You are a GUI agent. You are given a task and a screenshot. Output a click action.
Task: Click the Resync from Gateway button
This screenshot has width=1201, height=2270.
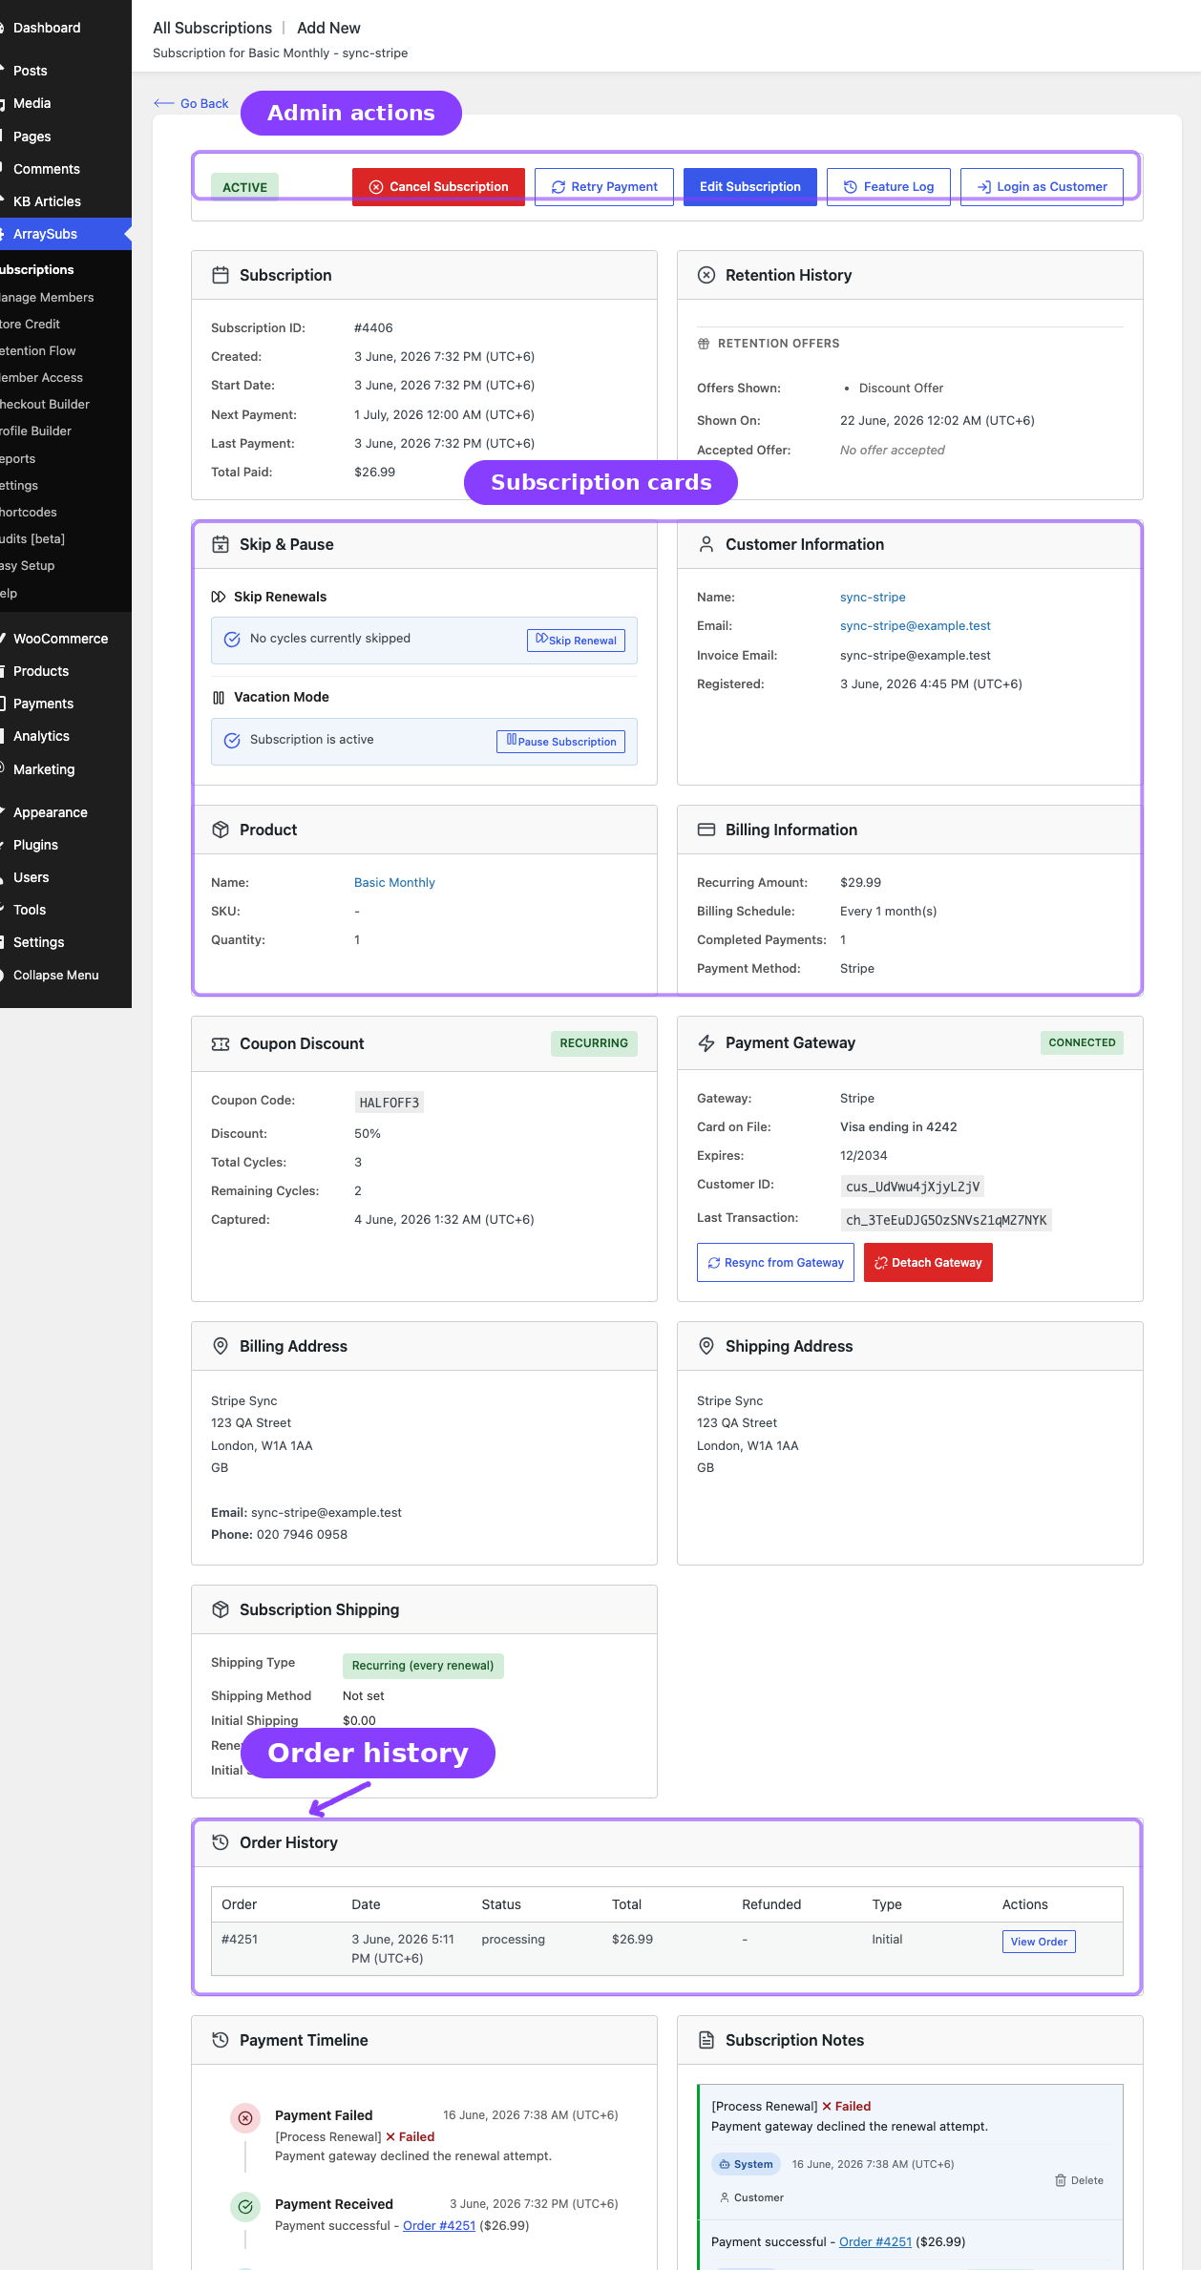click(775, 1263)
